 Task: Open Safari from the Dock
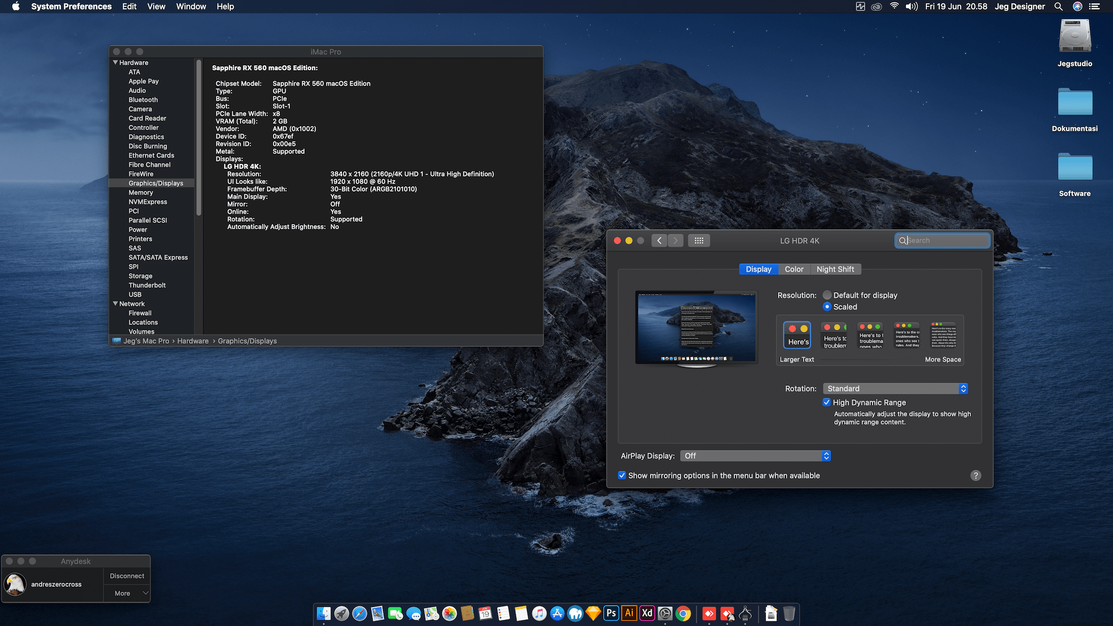point(359,613)
